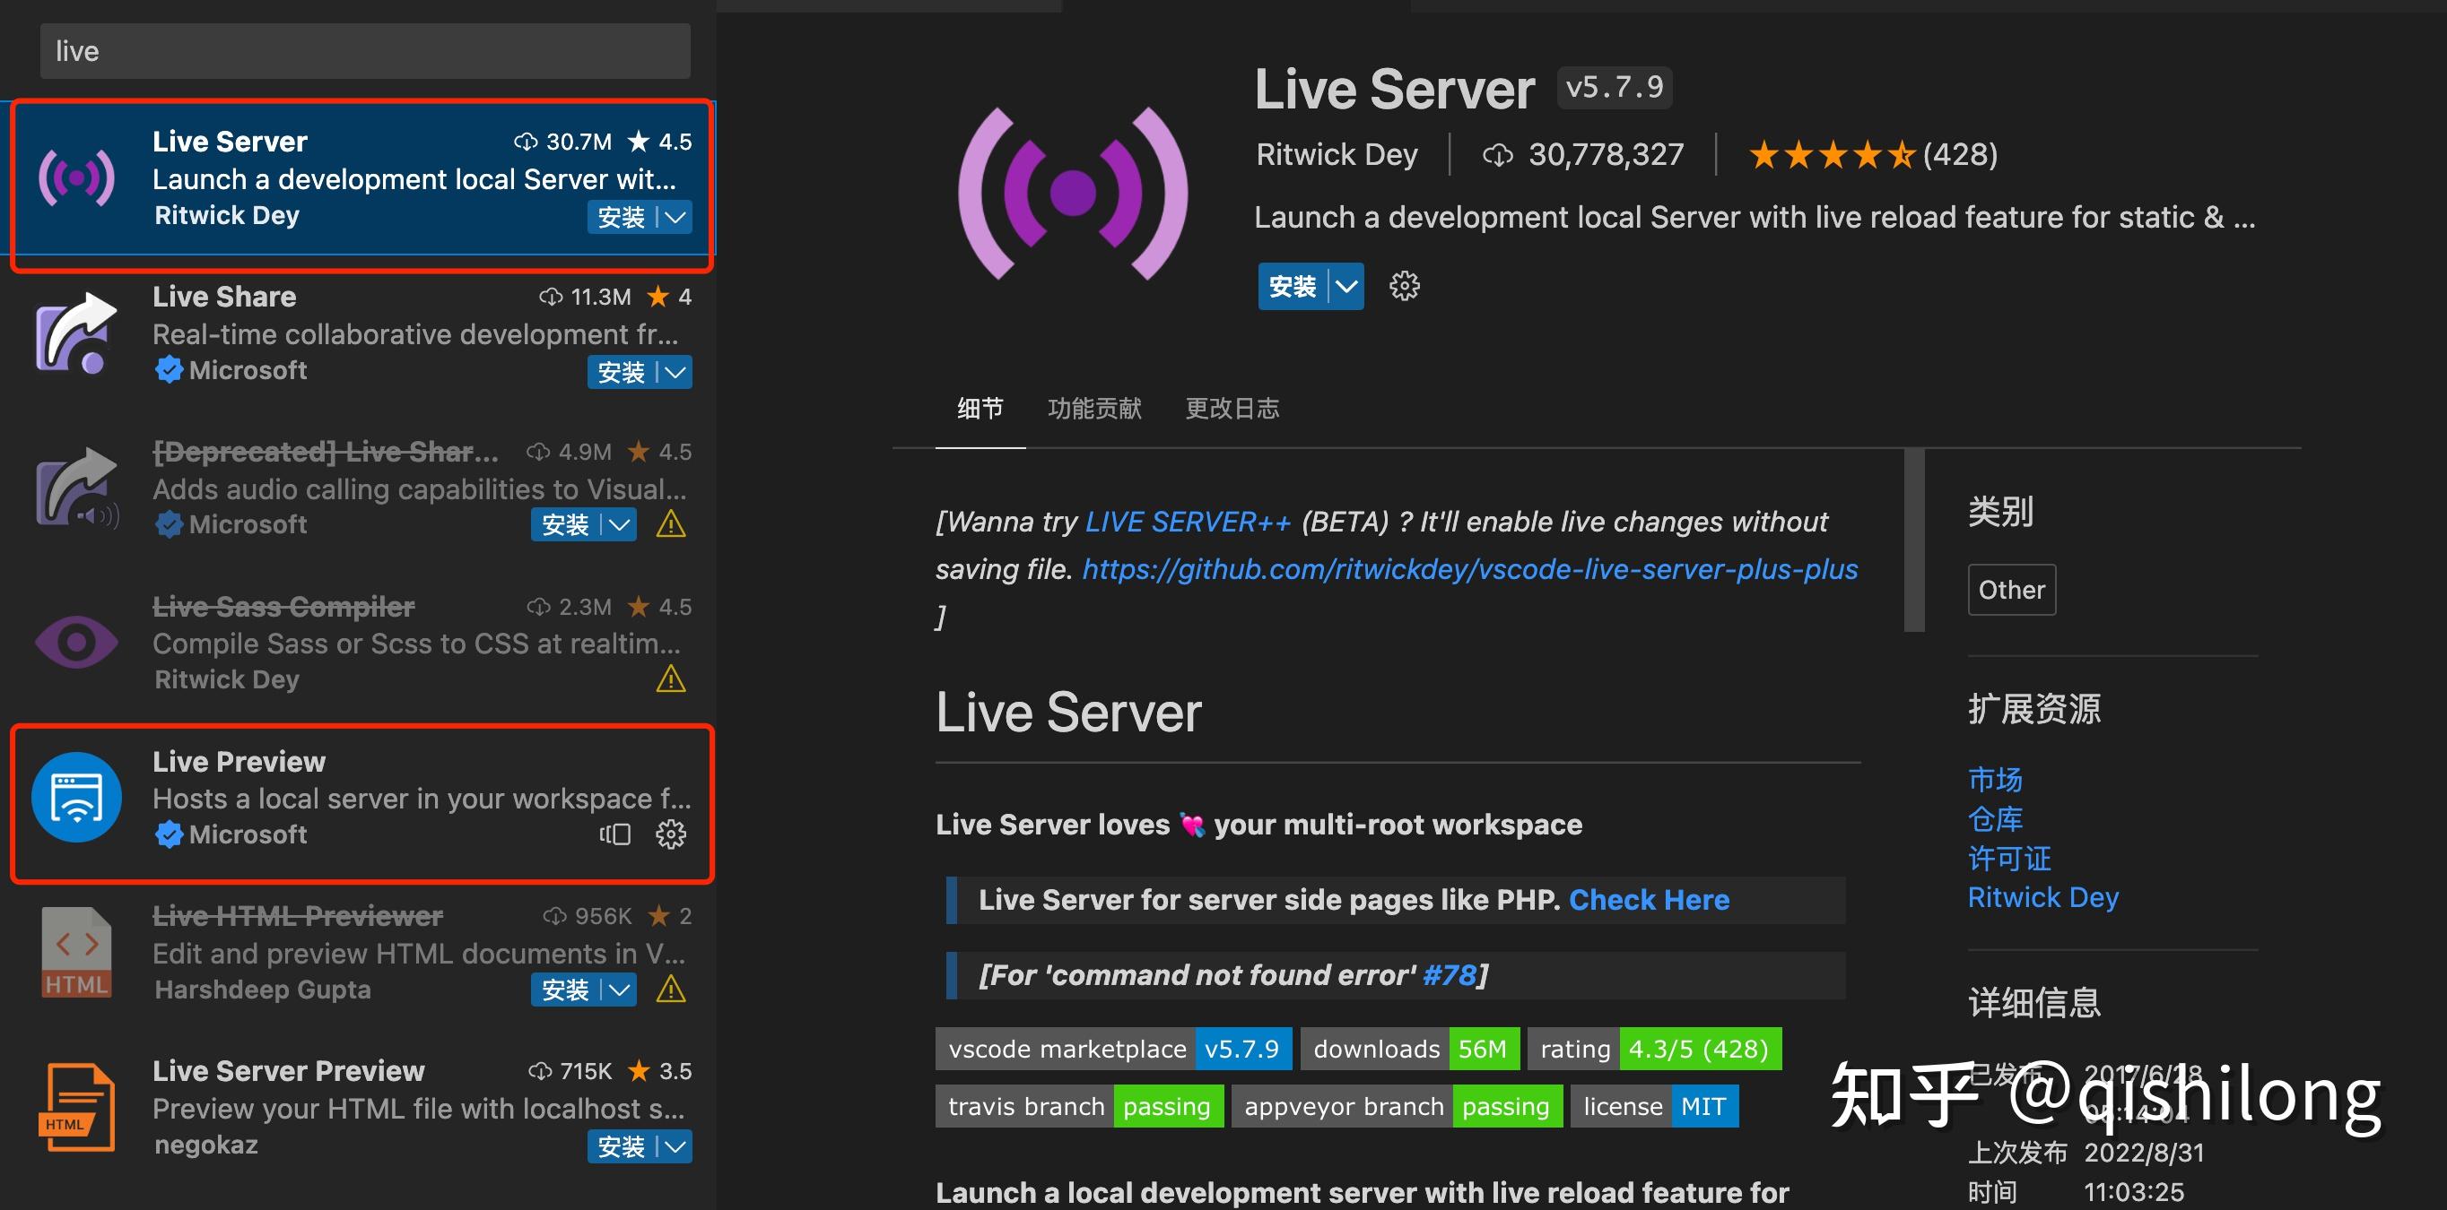
Task: Switch to the 功能贡献 tab
Action: click(1094, 408)
